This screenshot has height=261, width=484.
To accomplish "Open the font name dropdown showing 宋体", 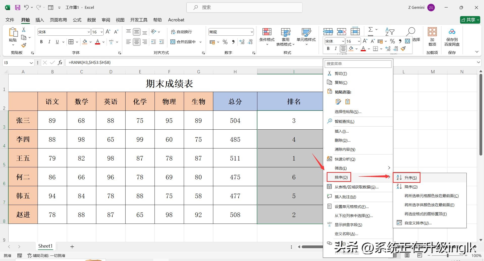I will point(88,32).
